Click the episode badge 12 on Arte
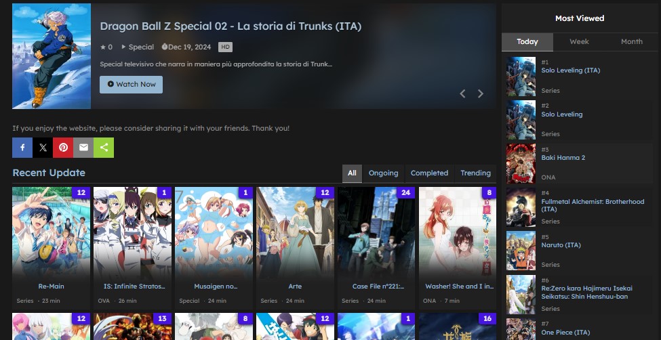The width and height of the screenshot is (661, 340). (x=325, y=192)
